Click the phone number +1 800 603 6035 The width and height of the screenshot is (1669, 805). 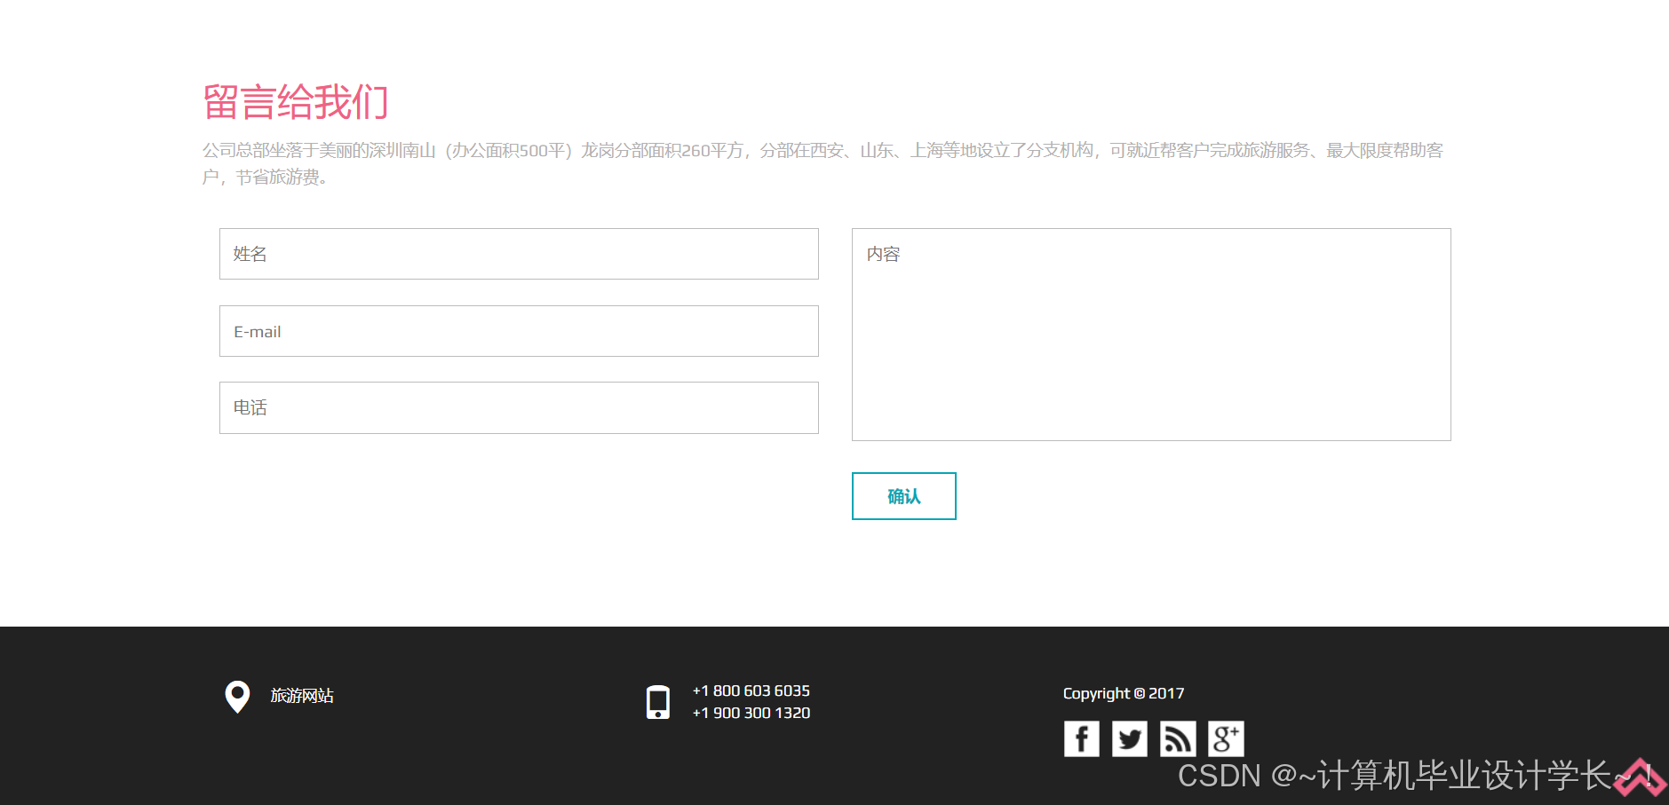coord(751,690)
